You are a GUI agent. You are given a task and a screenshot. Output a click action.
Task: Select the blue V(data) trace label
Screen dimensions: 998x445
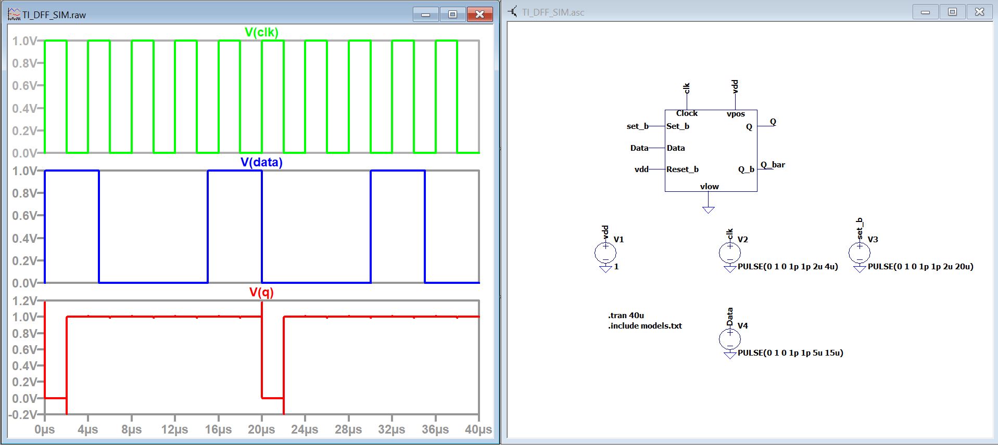tap(261, 162)
